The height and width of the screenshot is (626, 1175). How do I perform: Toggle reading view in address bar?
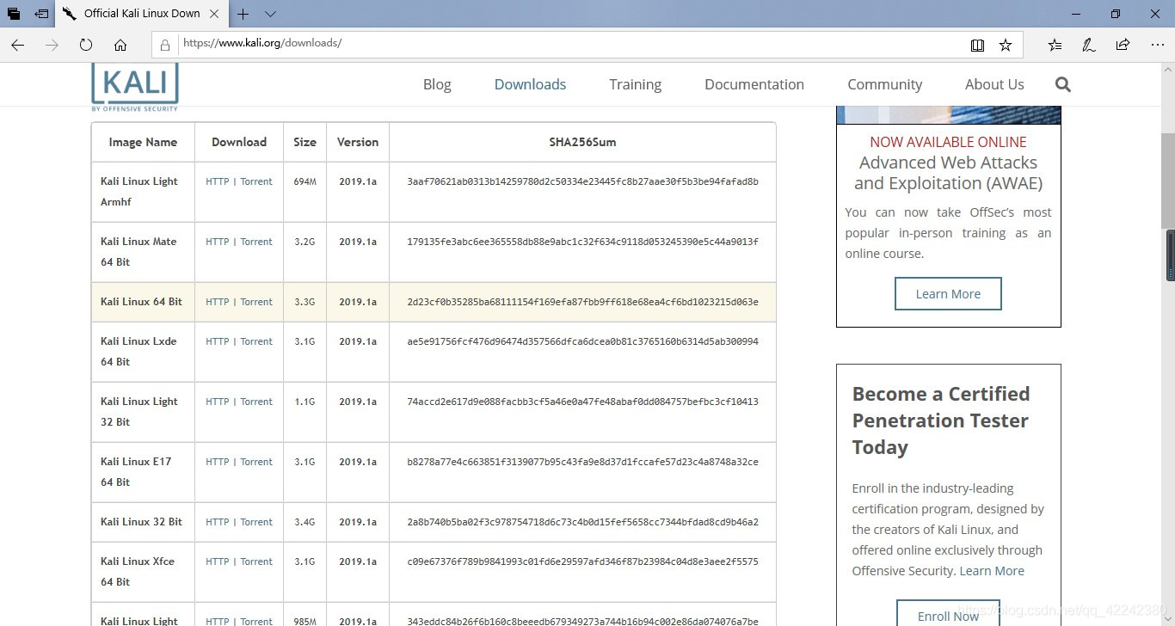click(x=977, y=45)
